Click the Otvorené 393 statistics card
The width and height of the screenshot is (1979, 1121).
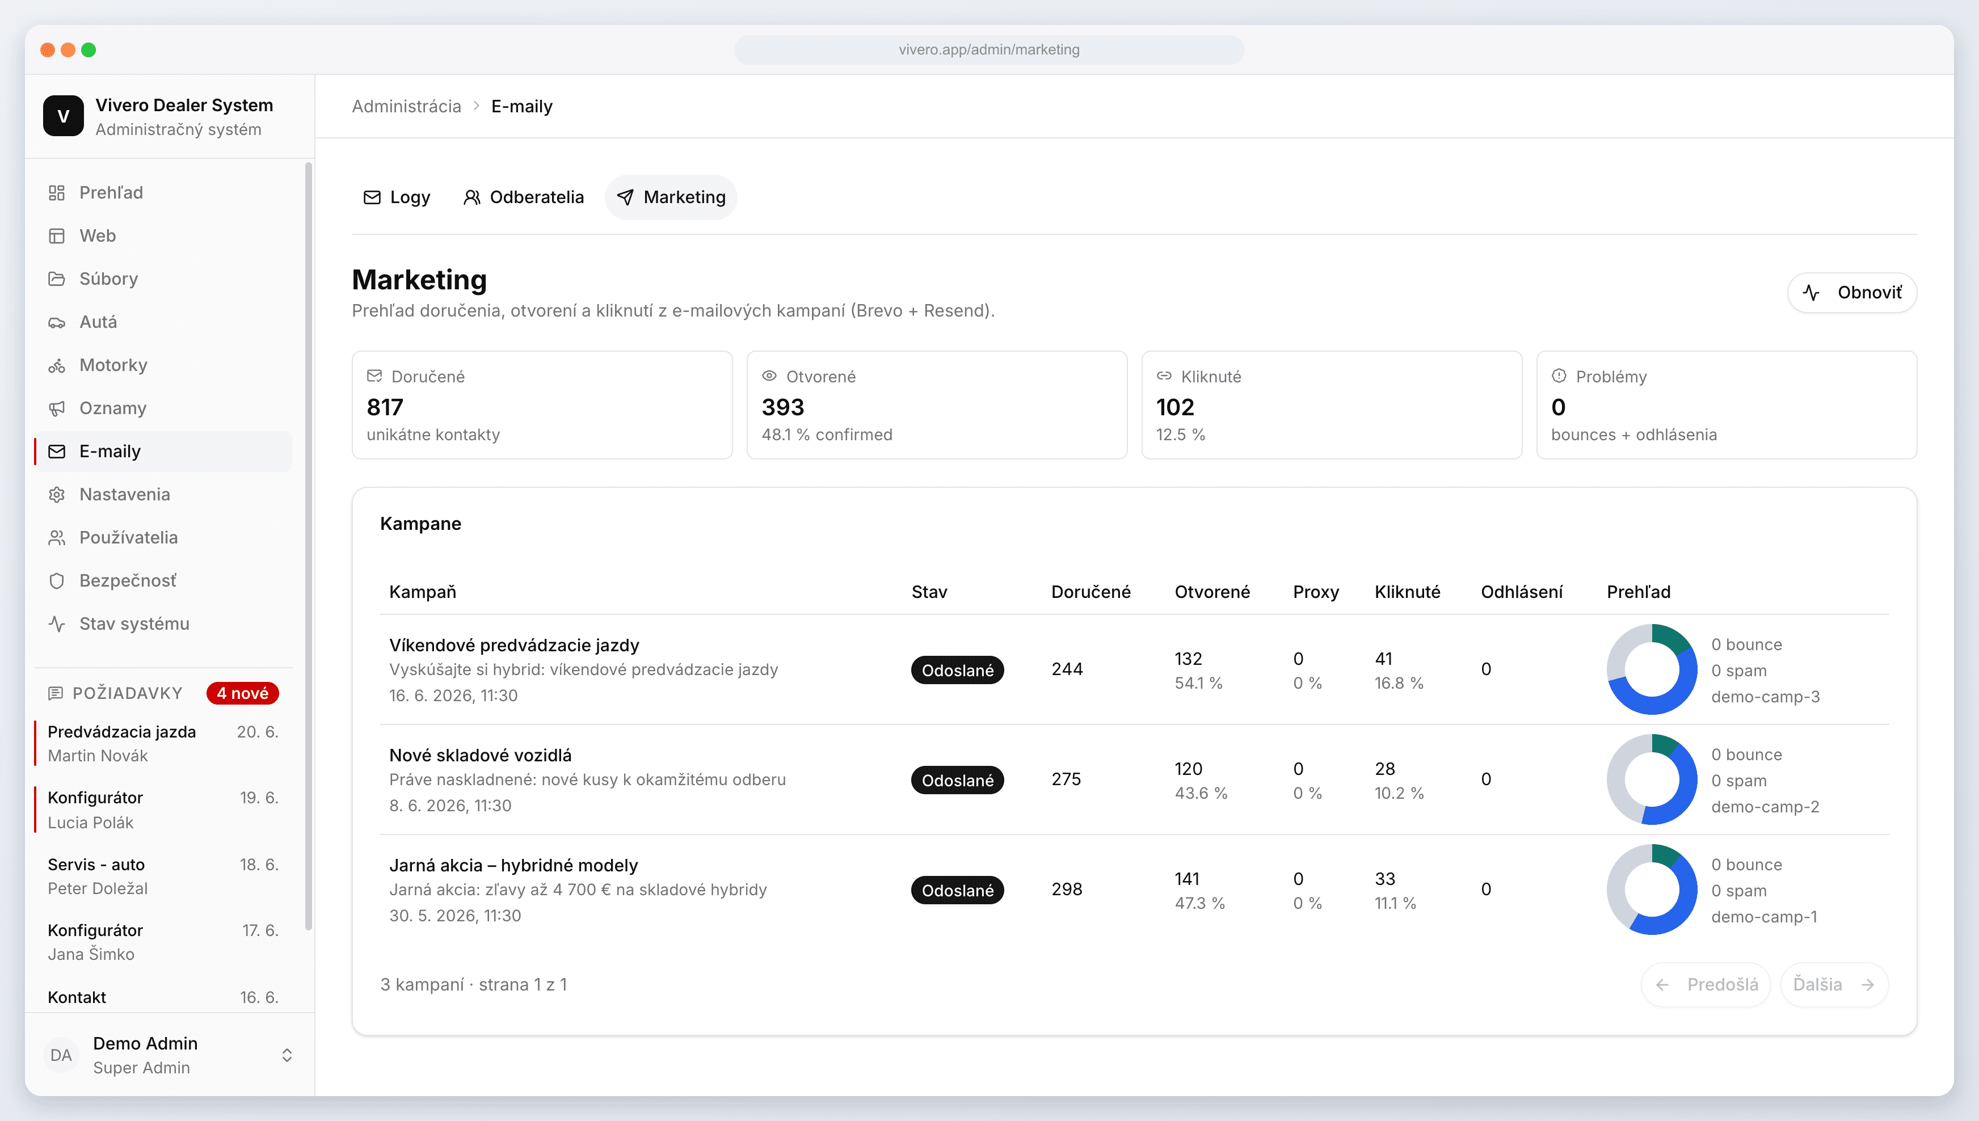937,405
